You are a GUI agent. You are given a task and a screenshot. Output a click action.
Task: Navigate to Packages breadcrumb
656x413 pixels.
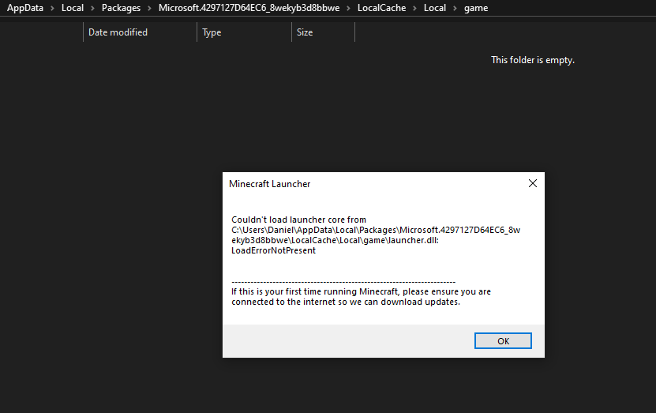[121, 8]
